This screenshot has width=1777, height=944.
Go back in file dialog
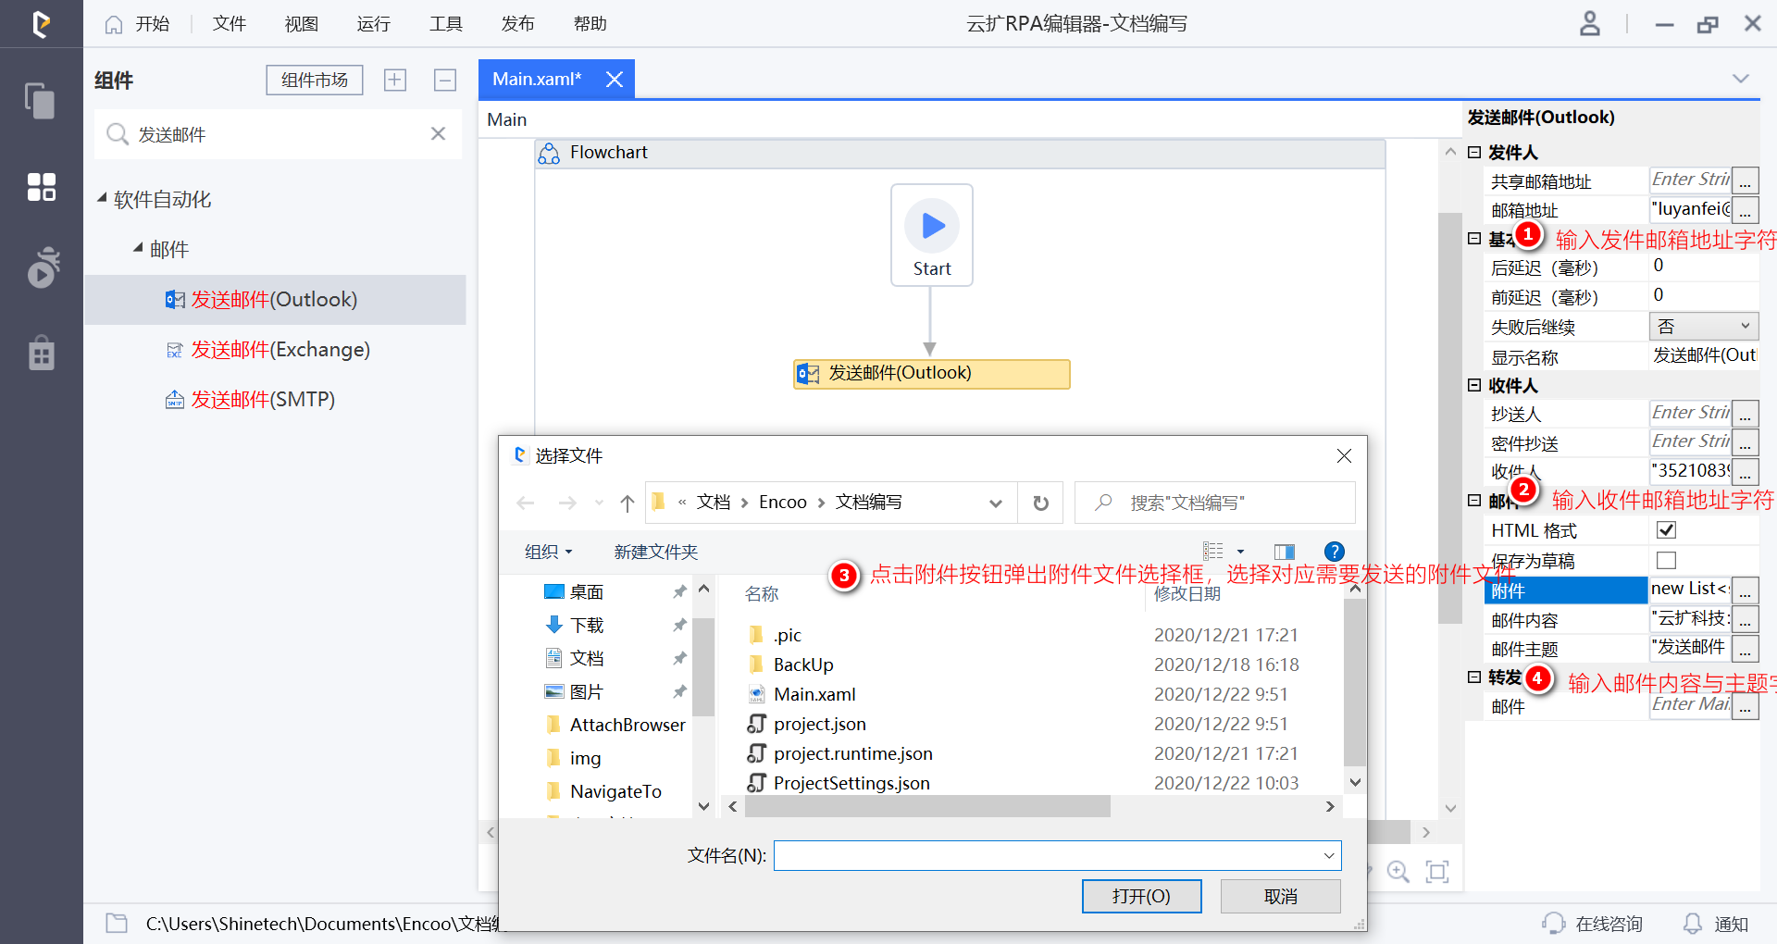click(526, 503)
